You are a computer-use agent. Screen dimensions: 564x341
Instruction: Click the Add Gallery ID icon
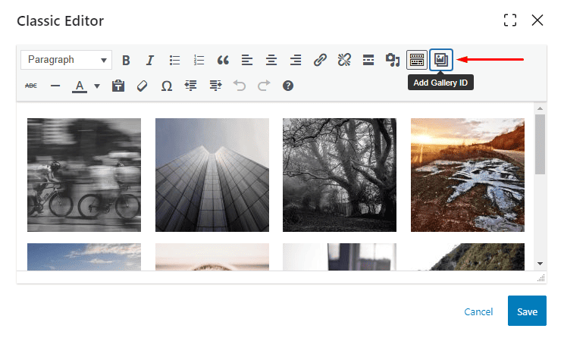point(441,60)
